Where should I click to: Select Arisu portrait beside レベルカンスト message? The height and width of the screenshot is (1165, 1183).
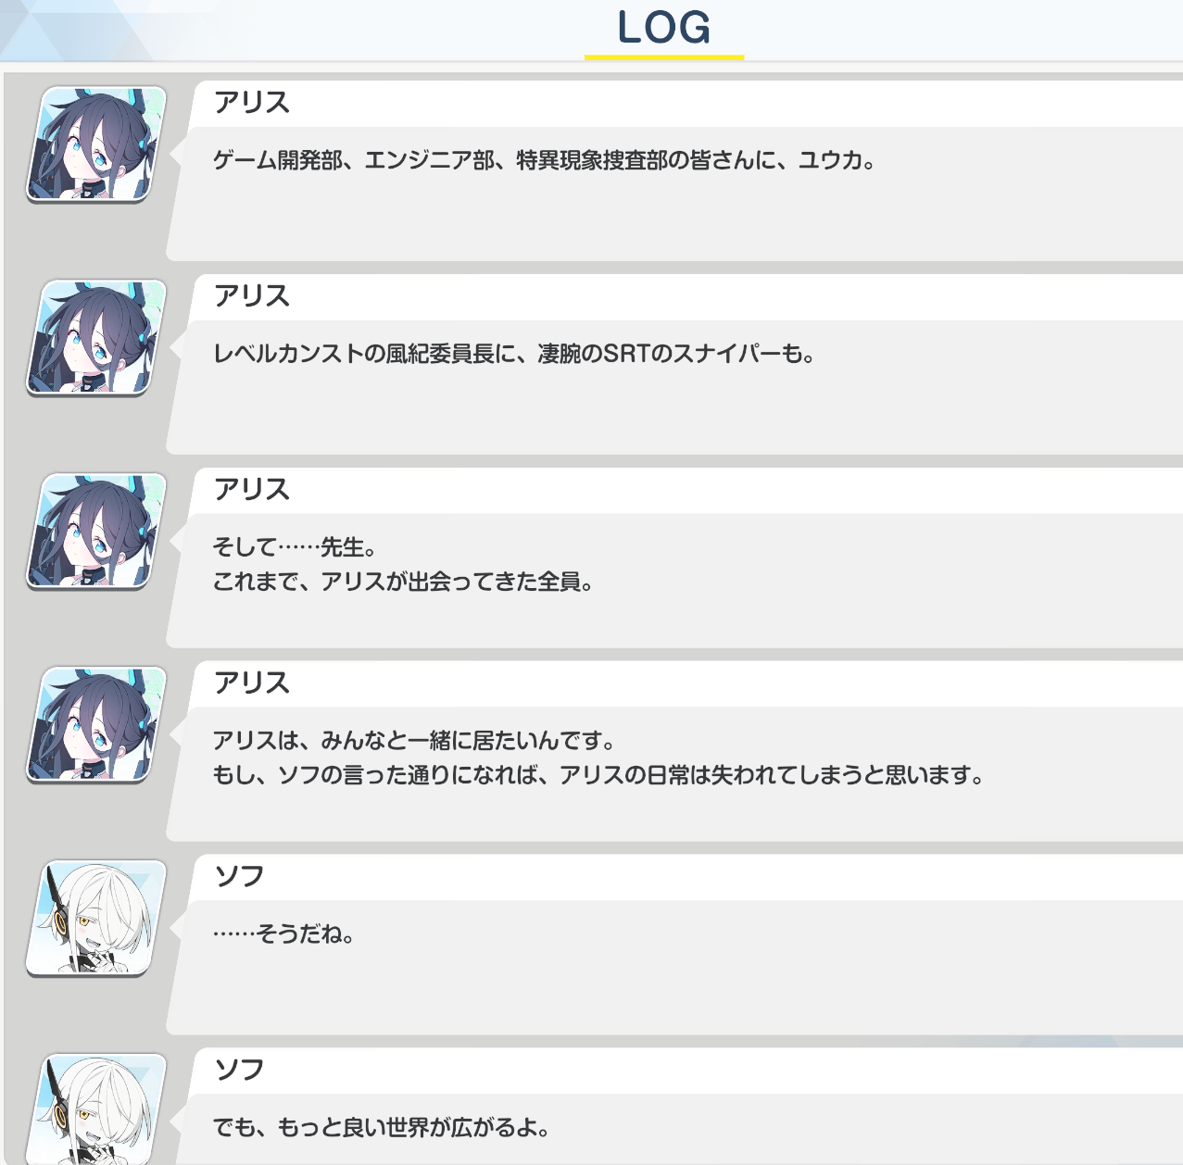[x=96, y=337]
